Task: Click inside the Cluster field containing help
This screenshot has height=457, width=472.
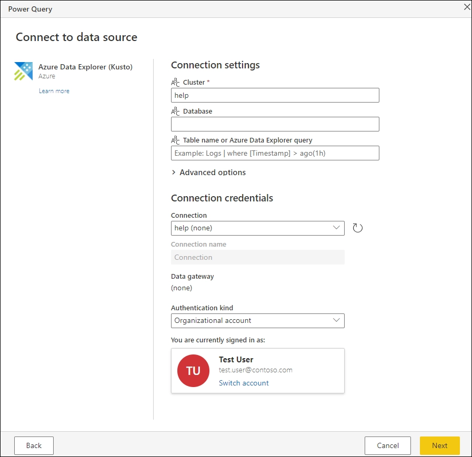Action: [x=275, y=95]
